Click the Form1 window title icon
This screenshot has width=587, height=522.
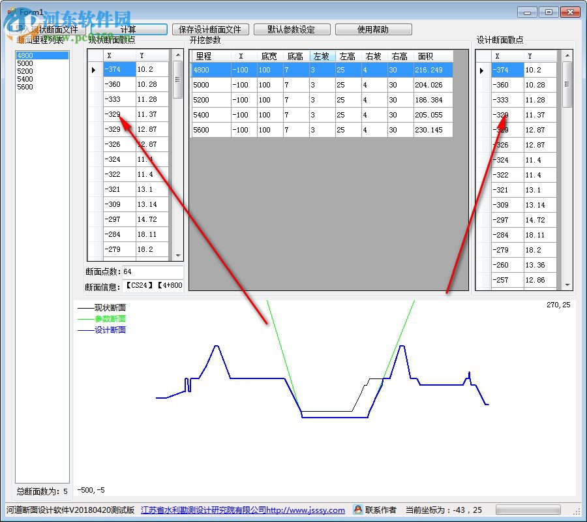pyautogui.click(x=12, y=12)
